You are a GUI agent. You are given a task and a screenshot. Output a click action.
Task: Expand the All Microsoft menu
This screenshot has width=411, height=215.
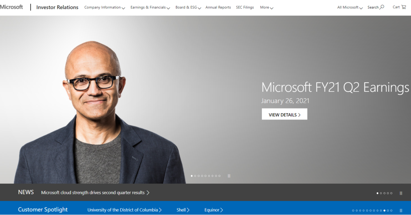point(350,7)
